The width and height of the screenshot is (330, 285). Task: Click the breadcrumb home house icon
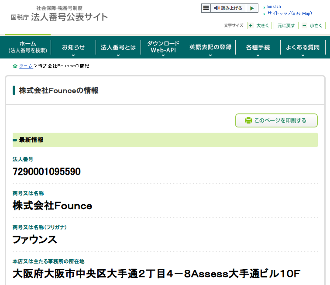point(15,66)
